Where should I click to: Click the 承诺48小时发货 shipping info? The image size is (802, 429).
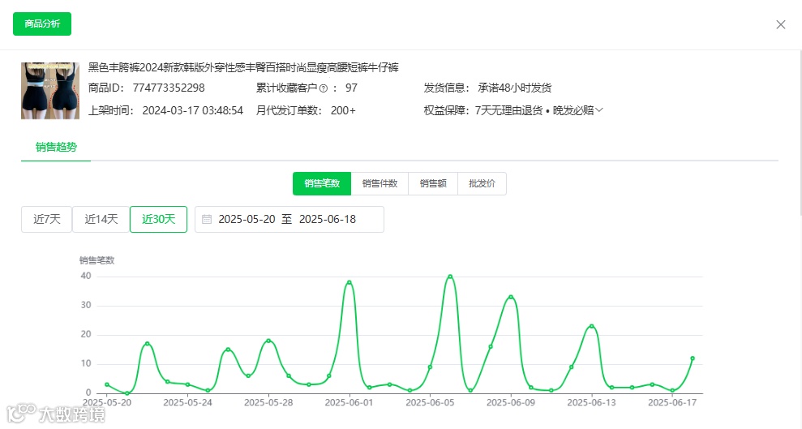[x=515, y=88]
